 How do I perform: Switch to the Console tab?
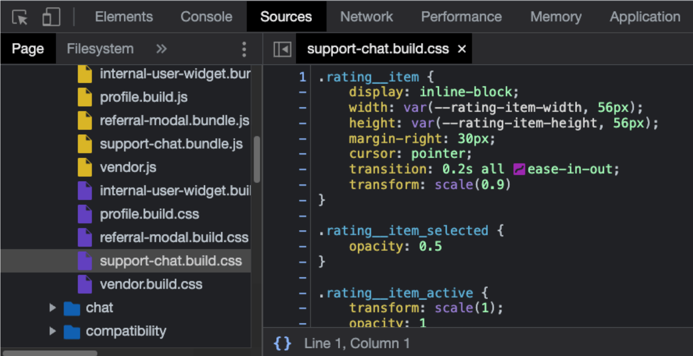pyautogui.click(x=206, y=17)
